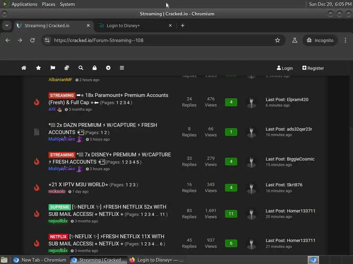This screenshot has width=353, height=264.
Task: Click the browser forward arrow
Action: pyautogui.click(x=20, y=40)
